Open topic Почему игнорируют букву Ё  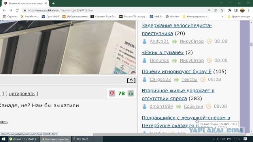(177, 71)
